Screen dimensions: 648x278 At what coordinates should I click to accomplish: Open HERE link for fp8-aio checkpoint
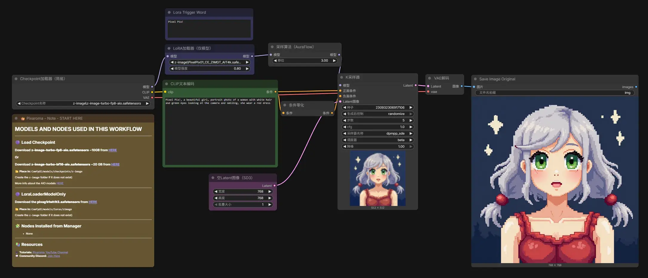113,150
